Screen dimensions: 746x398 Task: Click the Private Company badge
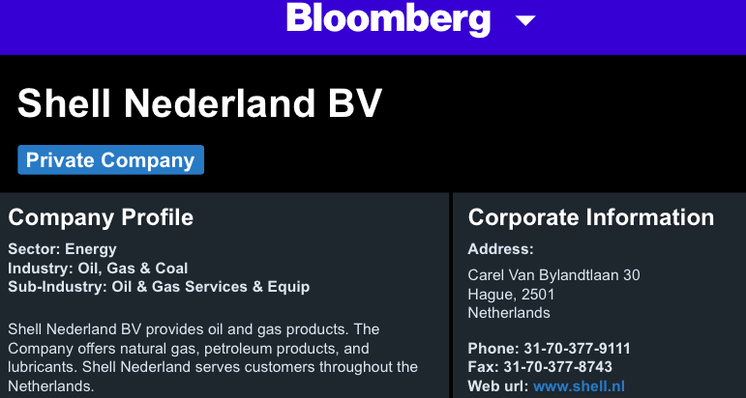(x=110, y=160)
